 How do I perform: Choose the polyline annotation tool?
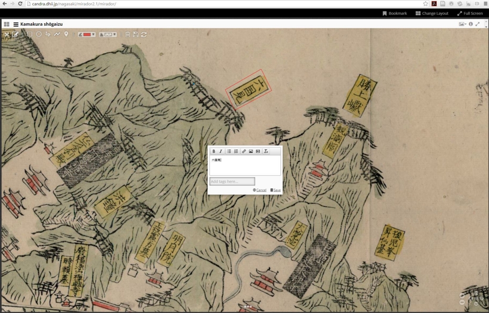(57, 34)
